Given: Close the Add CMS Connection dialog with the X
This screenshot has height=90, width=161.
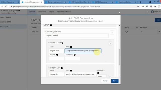Looking at the screenshot, I should (119, 13).
